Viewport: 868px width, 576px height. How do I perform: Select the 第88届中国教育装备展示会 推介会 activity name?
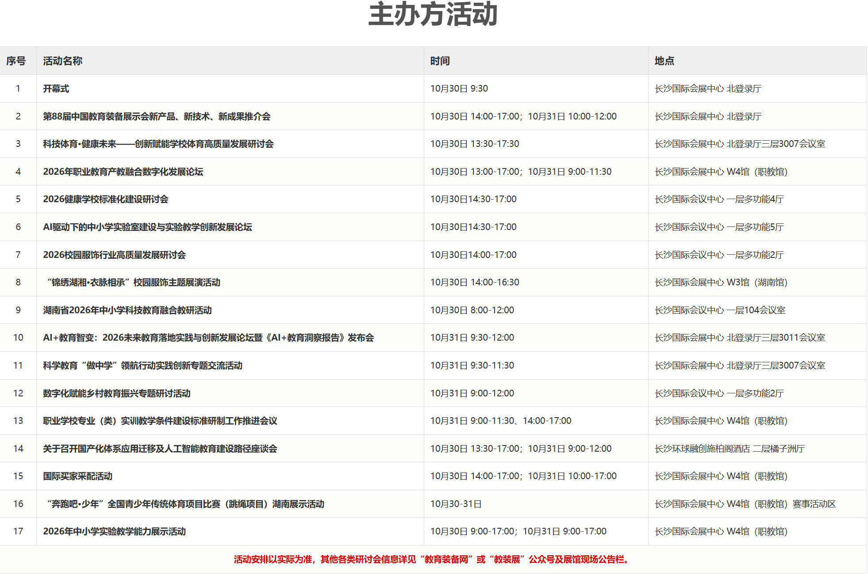pyautogui.click(x=157, y=116)
